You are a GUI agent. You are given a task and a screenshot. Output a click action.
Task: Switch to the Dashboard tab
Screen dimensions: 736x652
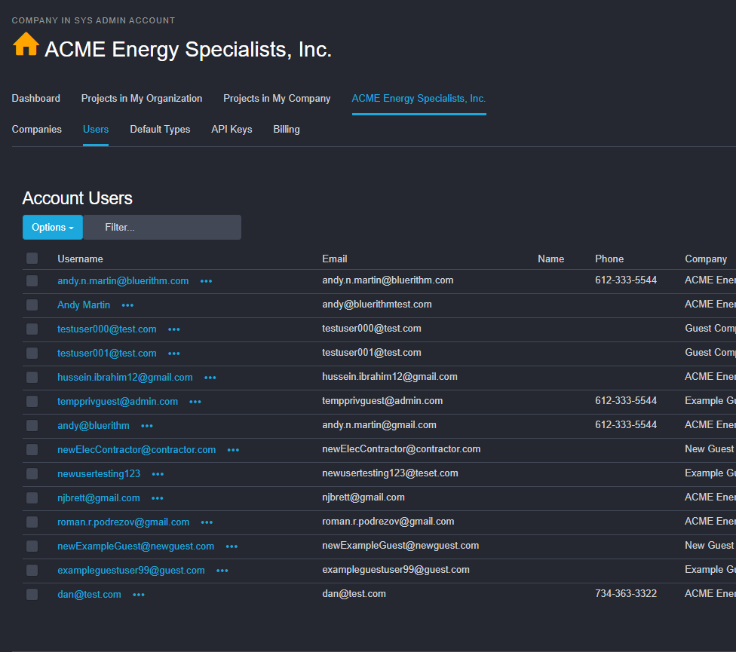coord(36,99)
